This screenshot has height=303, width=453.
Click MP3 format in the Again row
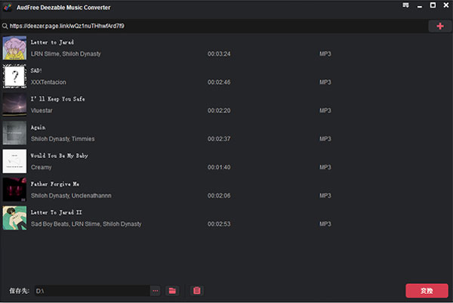click(x=325, y=139)
